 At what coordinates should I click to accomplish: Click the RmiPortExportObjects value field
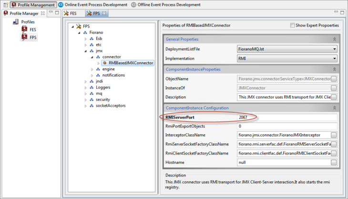[287, 126]
